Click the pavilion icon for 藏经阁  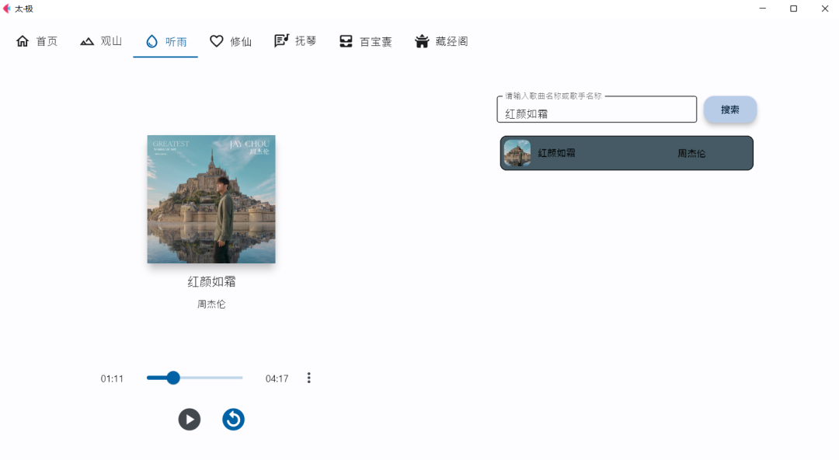[x=422, y=40]
